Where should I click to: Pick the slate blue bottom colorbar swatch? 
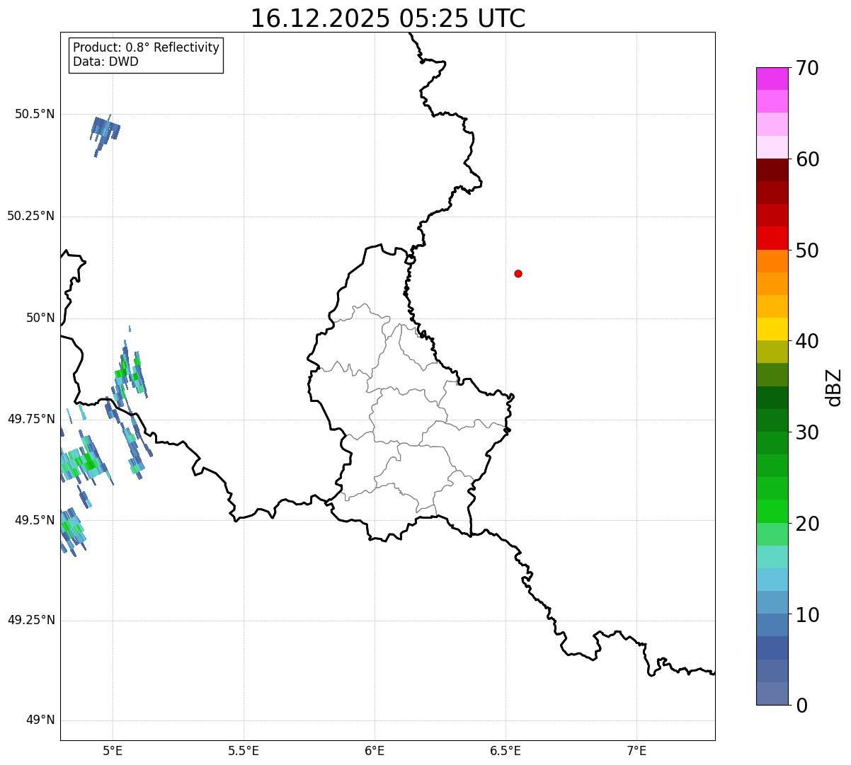pyautogui.click(x=772, y=694)
